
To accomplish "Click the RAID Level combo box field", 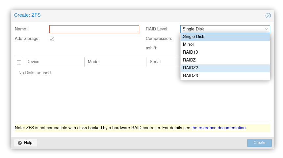I will [222, 29].
